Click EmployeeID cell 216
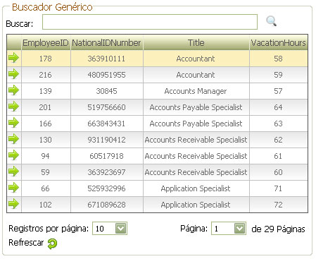The height and width of the screenshot is (259, 316). point(46,75)
